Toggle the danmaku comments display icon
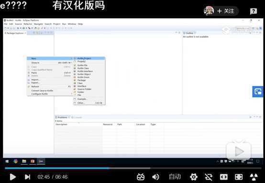 pos(141,177)
